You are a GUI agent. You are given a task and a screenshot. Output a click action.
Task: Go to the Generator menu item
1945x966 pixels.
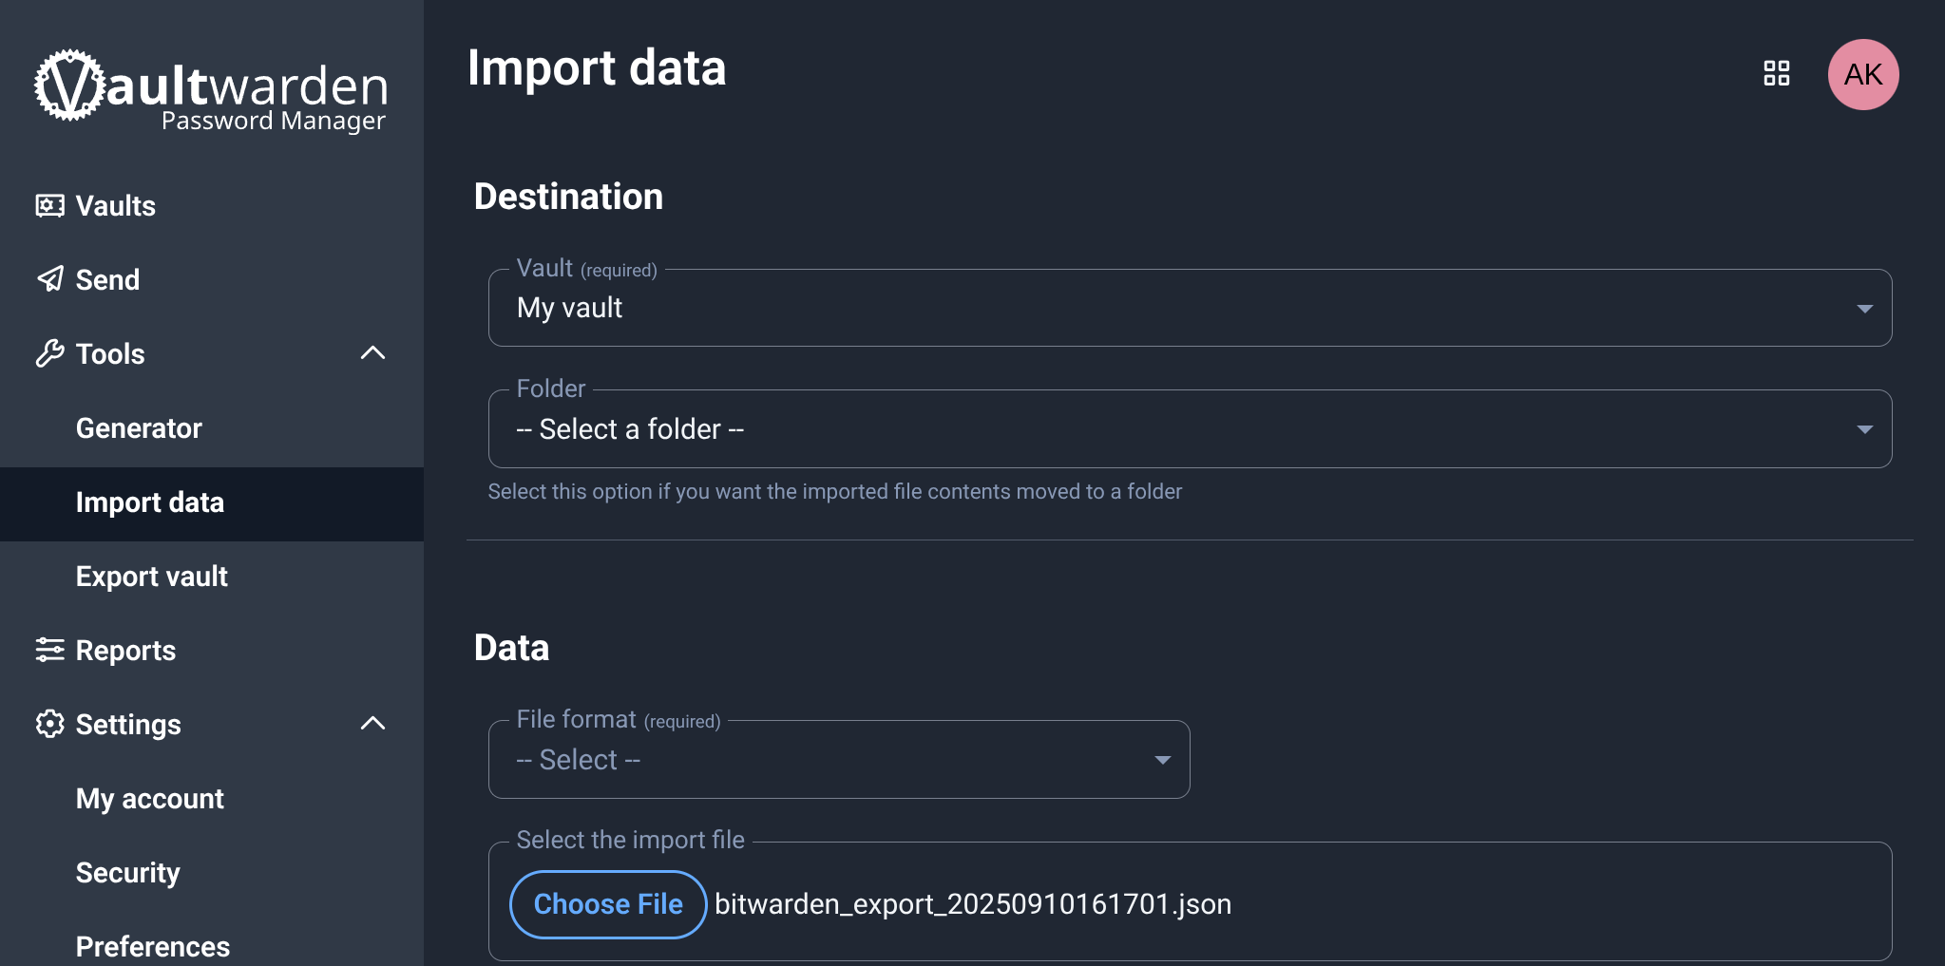(139, 428)
